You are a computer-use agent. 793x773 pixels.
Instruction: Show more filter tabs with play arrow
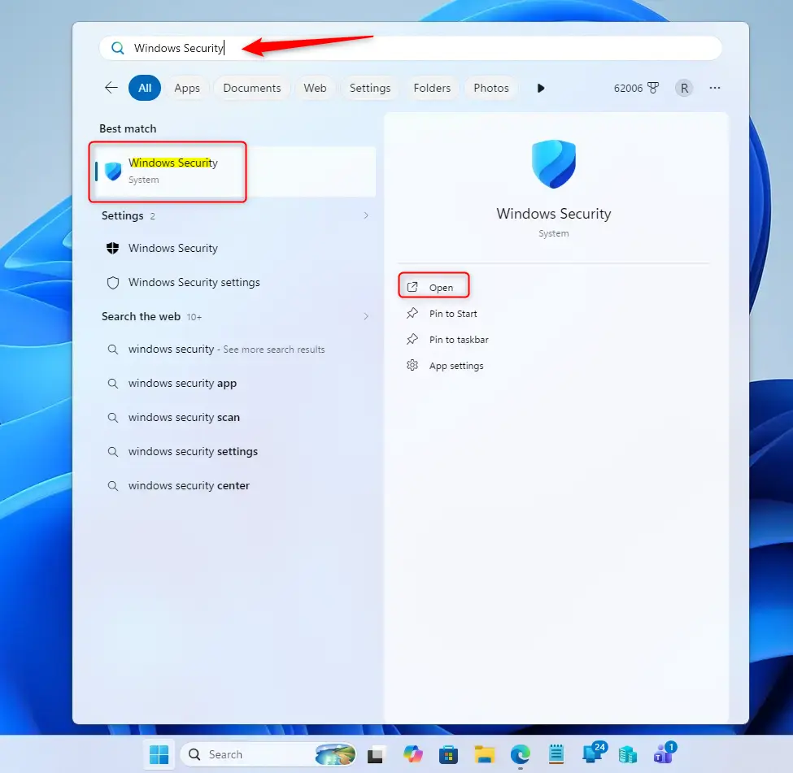point(541,88)
